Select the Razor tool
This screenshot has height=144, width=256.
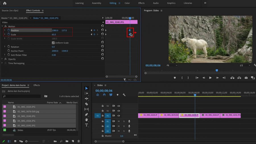(86, 104)
